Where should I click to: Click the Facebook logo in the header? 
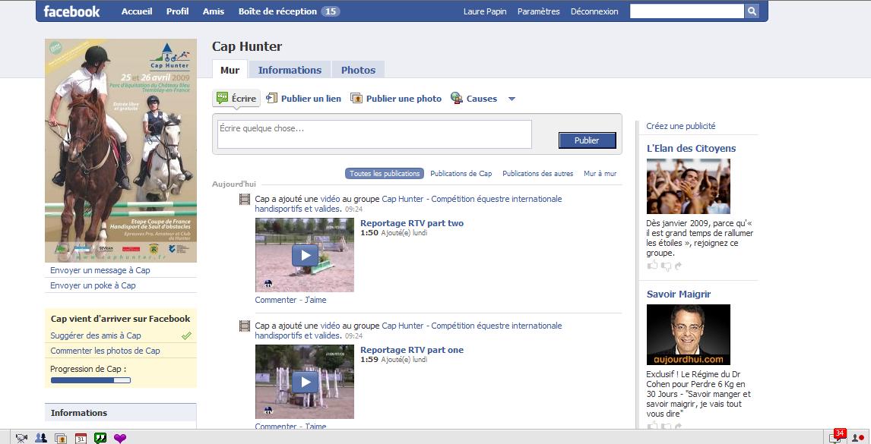click(71, 11)
